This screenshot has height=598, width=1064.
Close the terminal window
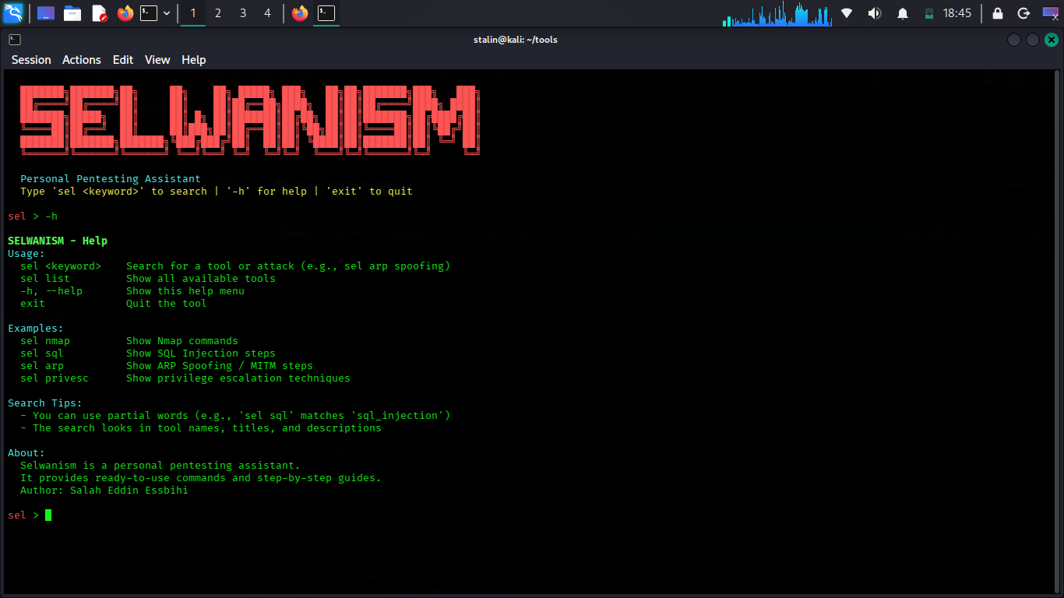pyautogui.click(x=1051, y=40)
